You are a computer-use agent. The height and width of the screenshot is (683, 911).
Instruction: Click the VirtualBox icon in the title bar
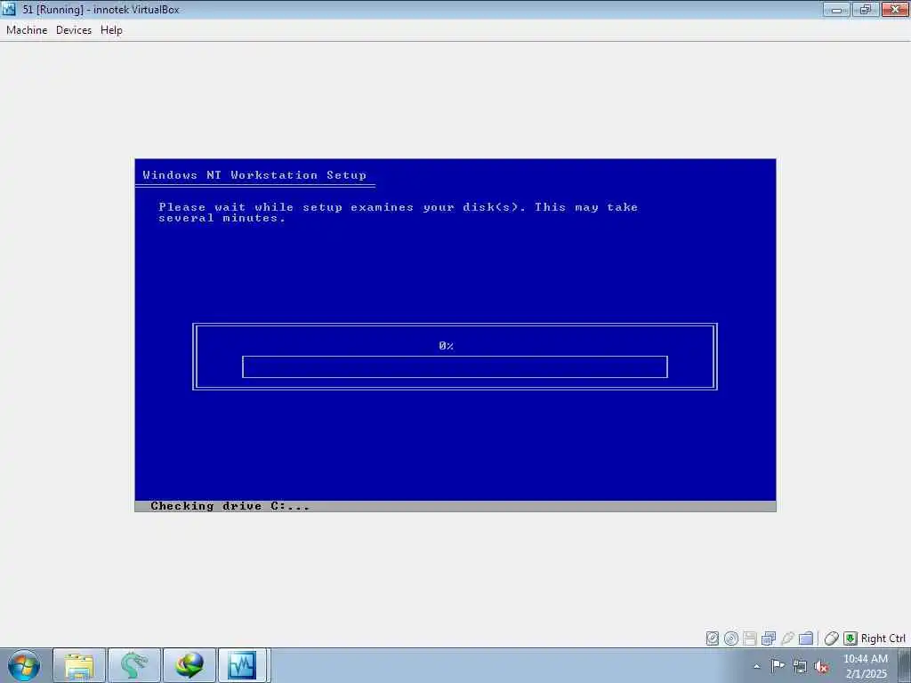coord(9,9)
